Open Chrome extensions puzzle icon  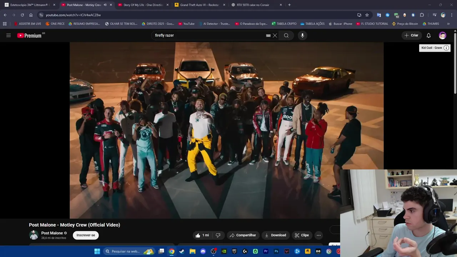(x=422, y=15)
